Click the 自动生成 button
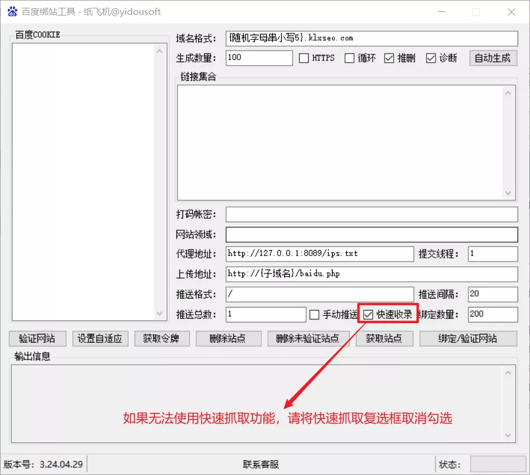 (493, 58)
